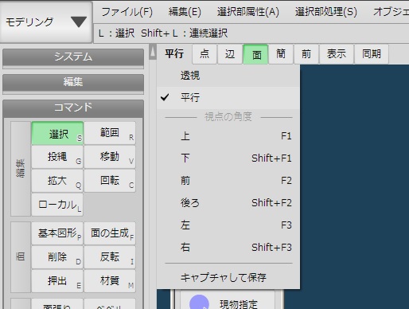Select the 材質 material command
409x309 pixels.
[110, 281]
